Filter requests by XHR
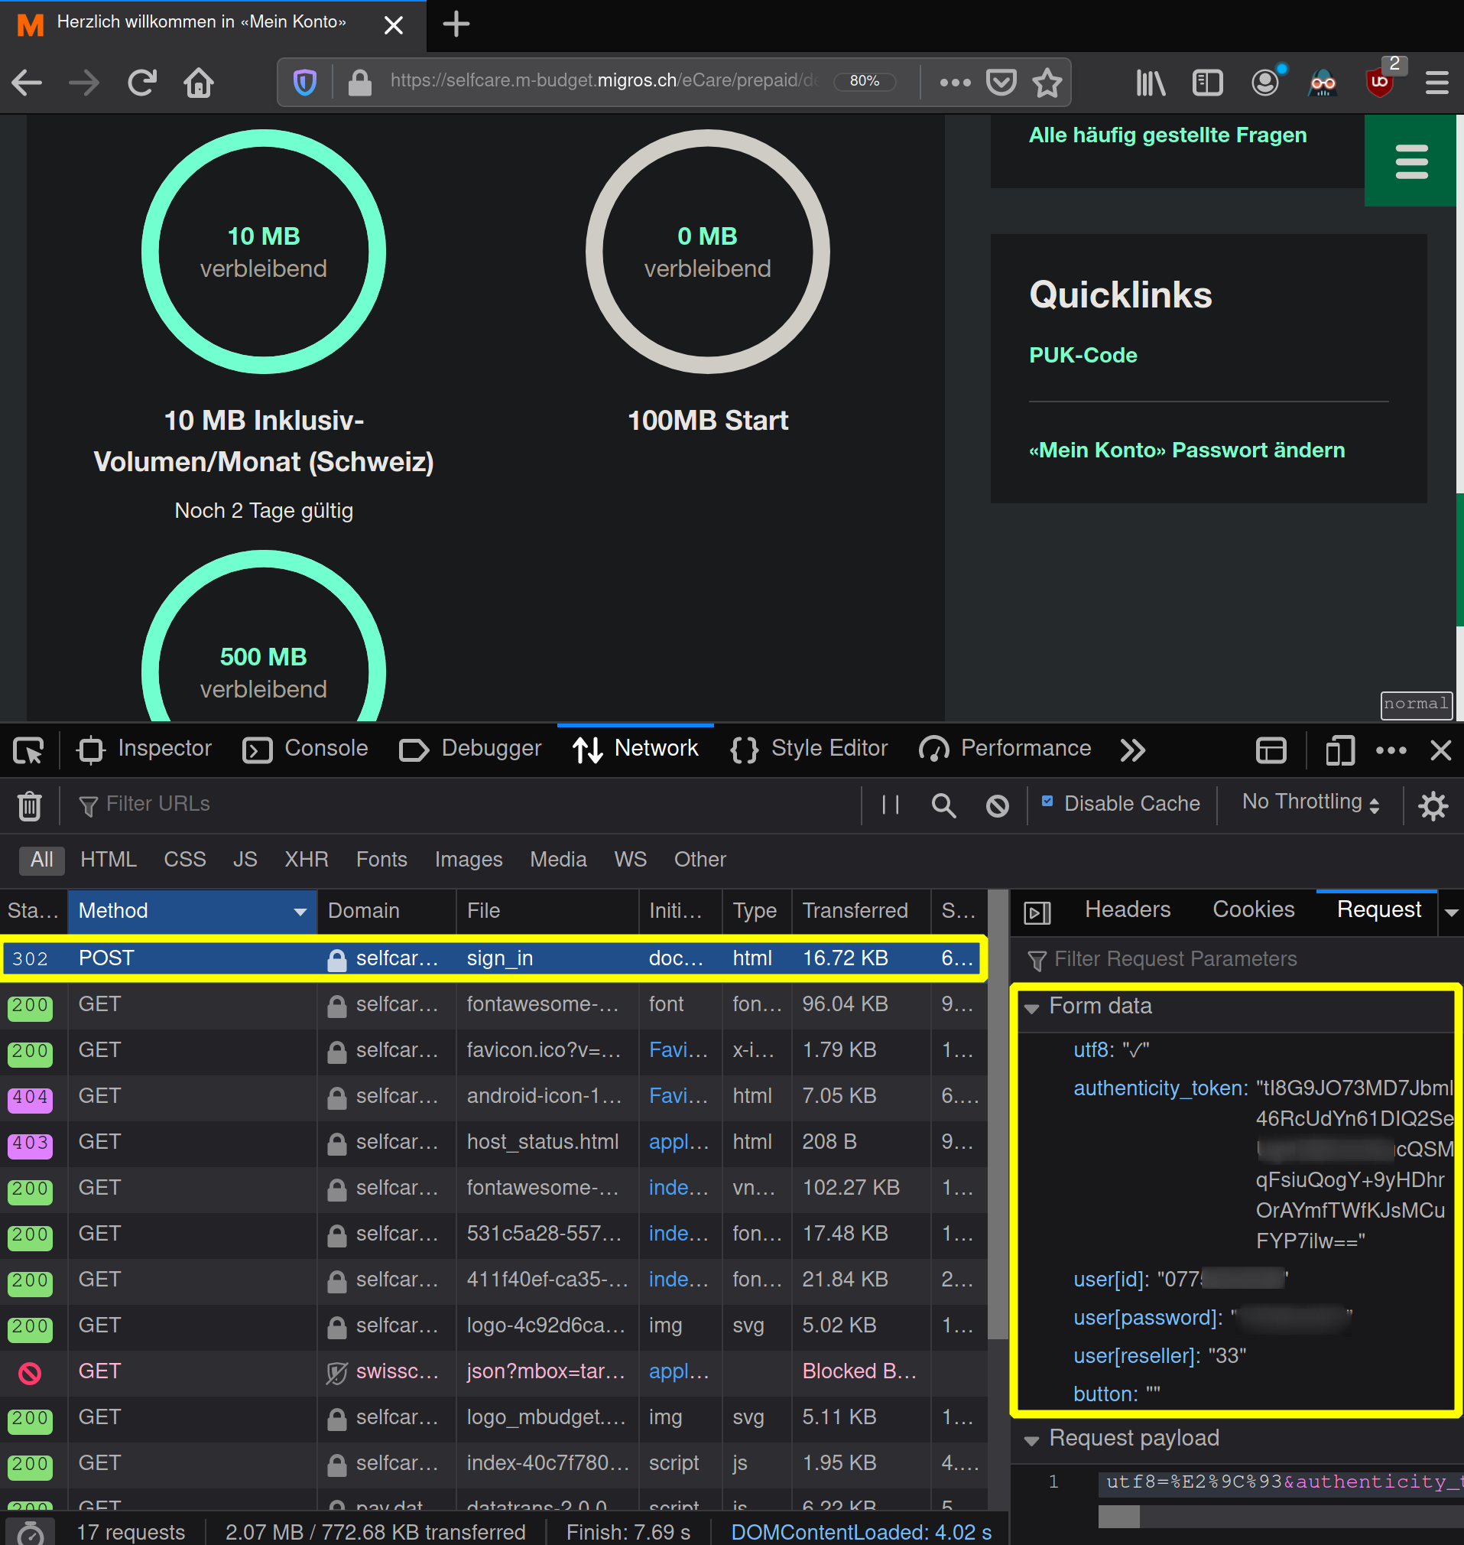Viewport: 1464px width, 1545px height. (x=307, y=860)
